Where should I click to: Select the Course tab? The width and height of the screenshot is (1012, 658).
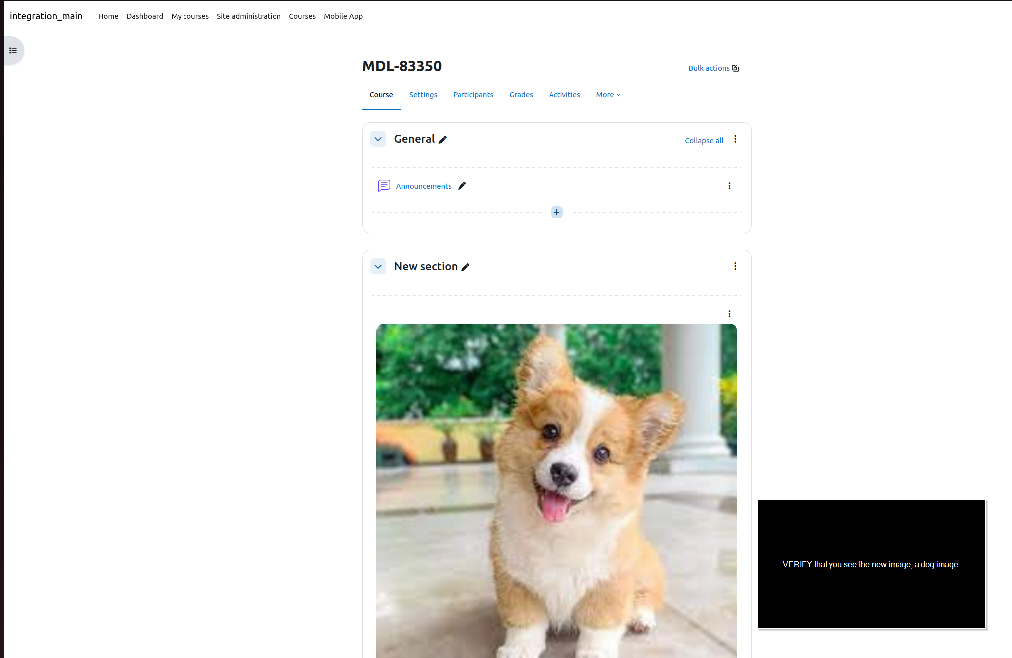pyautogui.click(x=381, y=95)
